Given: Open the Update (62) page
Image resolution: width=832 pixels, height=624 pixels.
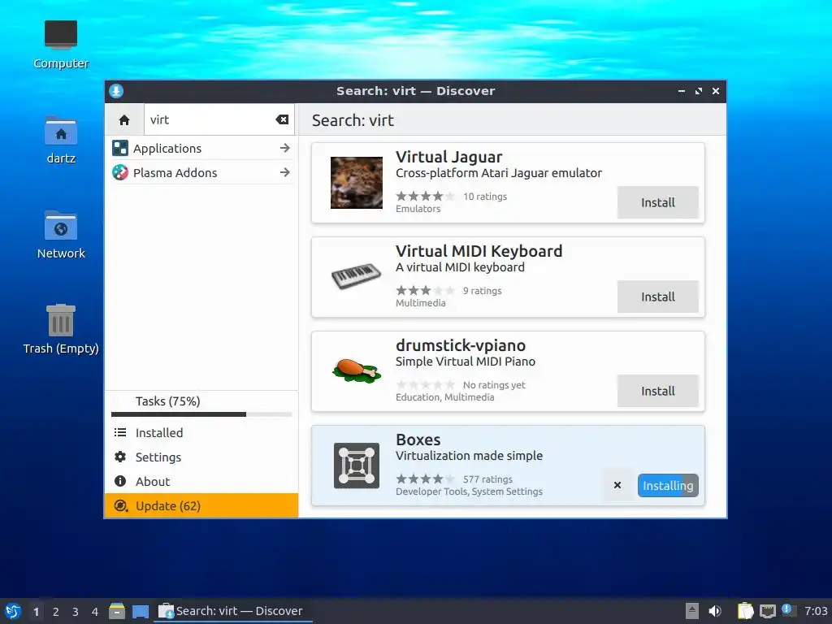Looking at the screenshot, I should [201, 505].
